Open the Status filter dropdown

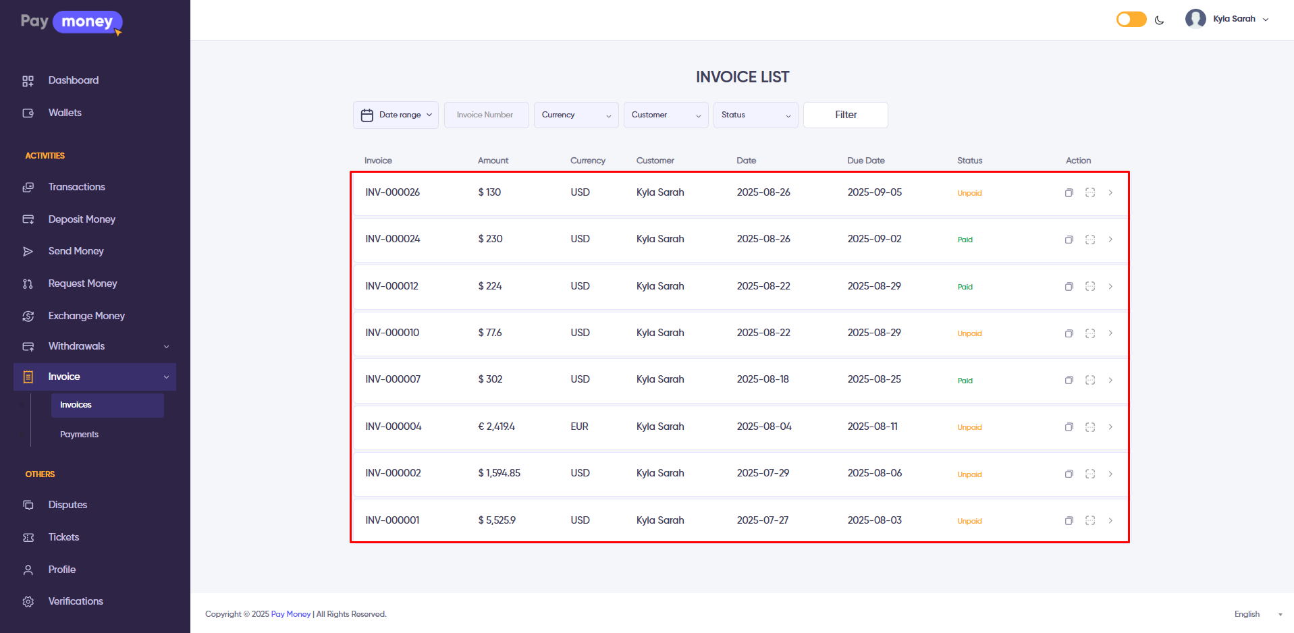tap(755, 115)
